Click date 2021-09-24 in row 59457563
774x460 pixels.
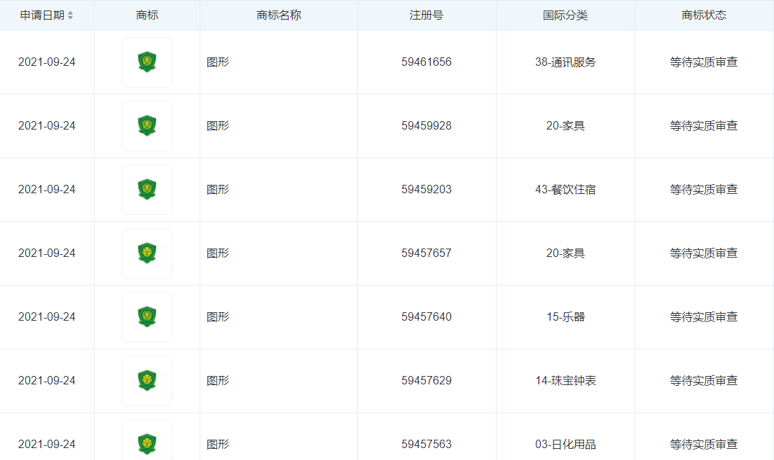pyautogui.click(x=47, y=444)
